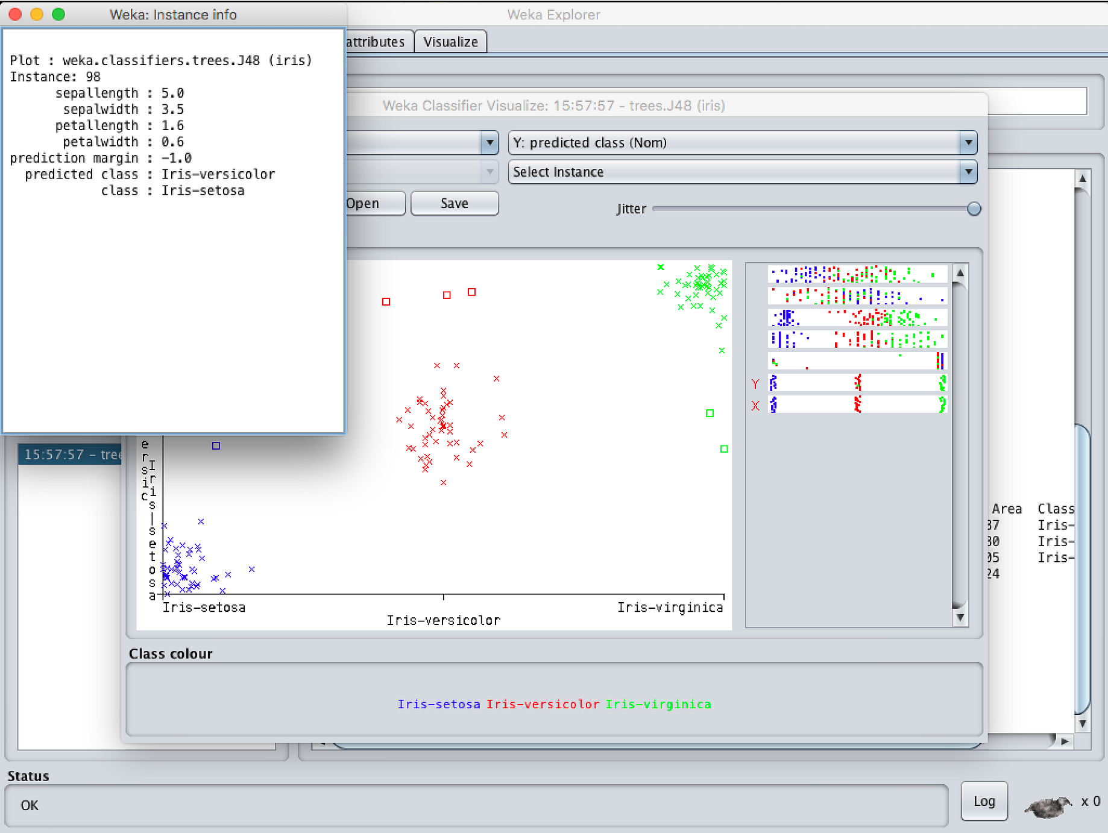Click the classifier output scrollbar down arrow
The image size is (1108, 833).
tap(1083, 724)
